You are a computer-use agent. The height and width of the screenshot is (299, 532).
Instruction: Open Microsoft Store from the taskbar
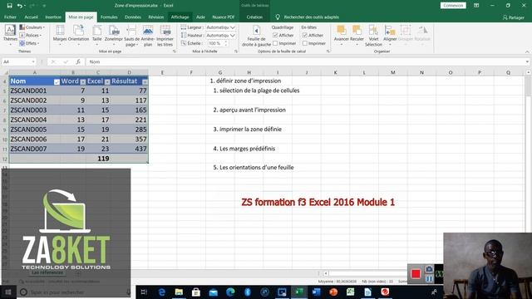coord(196,292)
